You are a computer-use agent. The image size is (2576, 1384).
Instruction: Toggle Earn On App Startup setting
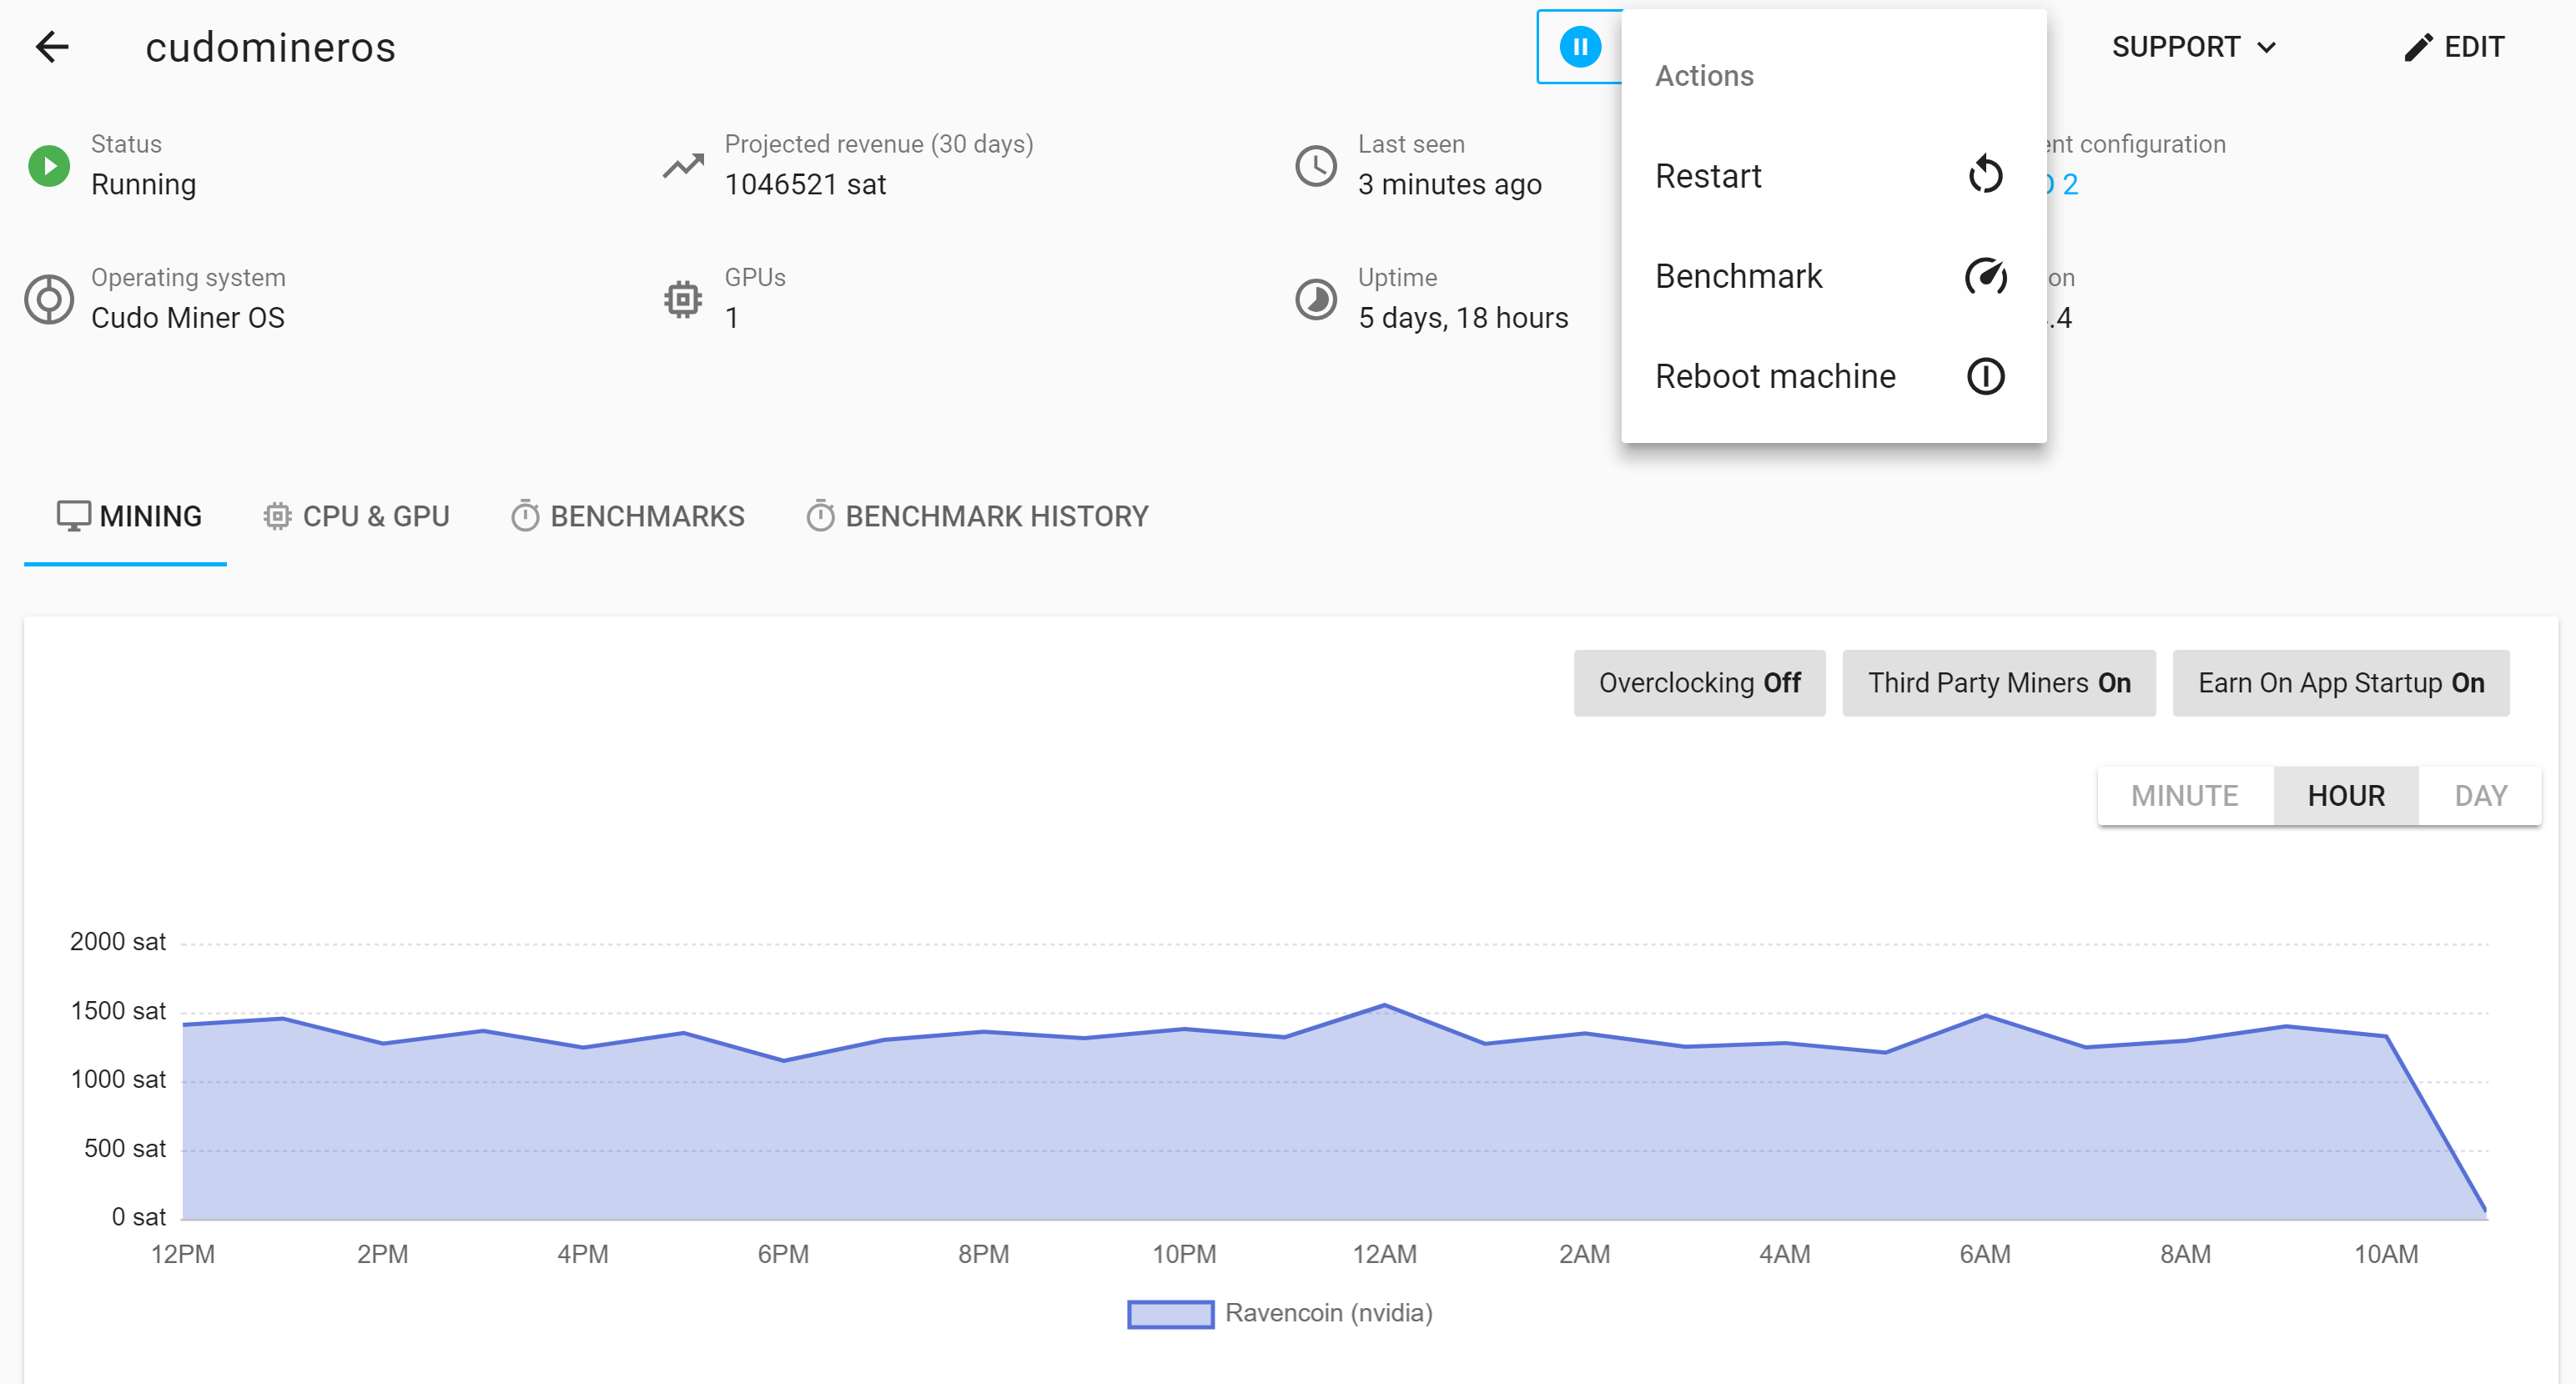(x=2340, y=683)
